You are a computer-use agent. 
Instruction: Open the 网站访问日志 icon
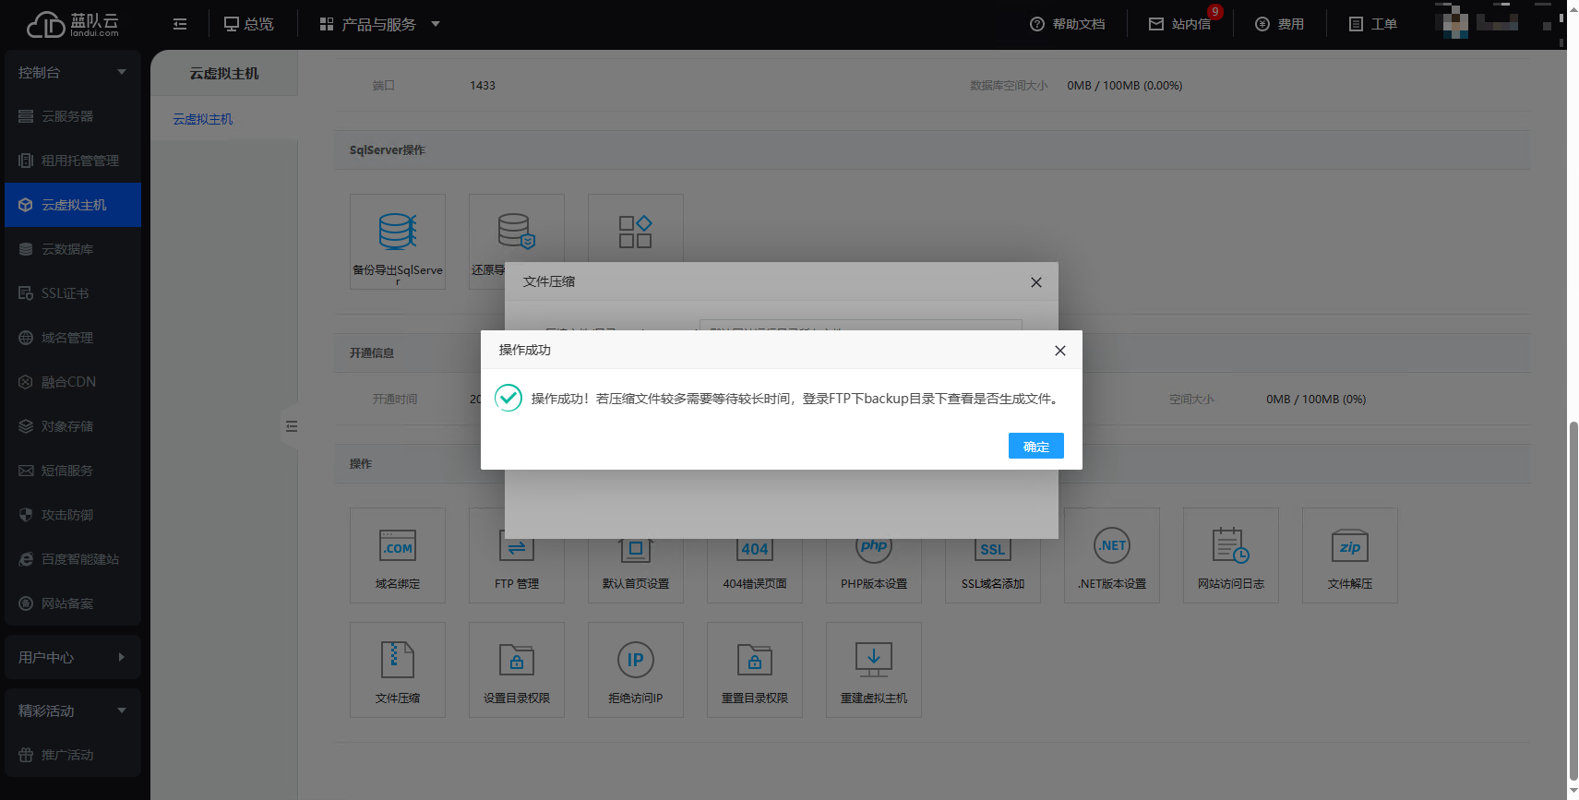1230,555
